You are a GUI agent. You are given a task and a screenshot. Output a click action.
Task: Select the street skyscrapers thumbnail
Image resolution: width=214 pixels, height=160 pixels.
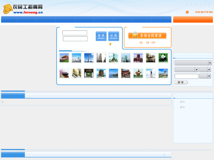point(101,58)
